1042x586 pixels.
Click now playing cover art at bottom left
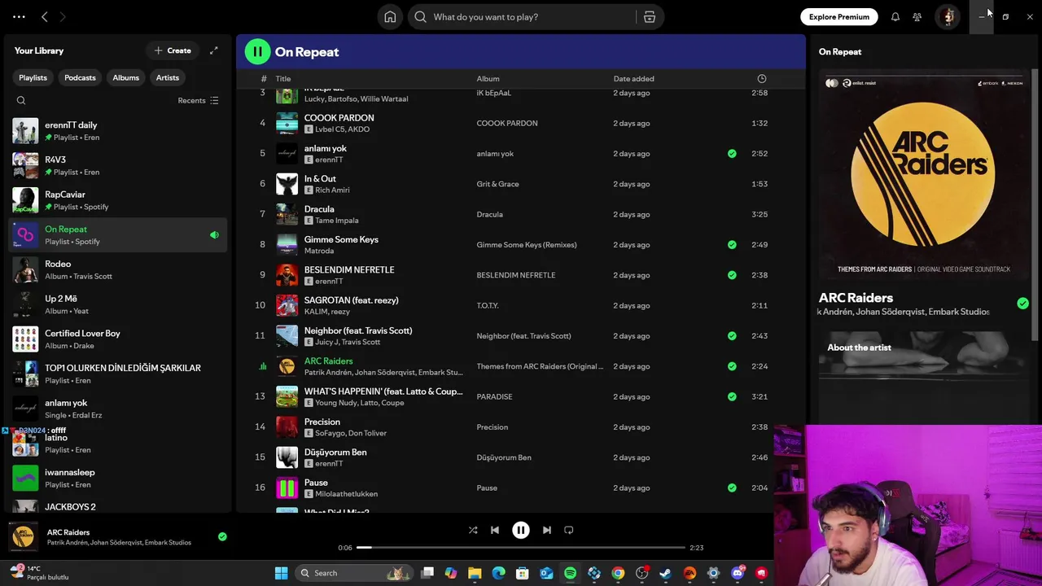click(x=23, y=537)
